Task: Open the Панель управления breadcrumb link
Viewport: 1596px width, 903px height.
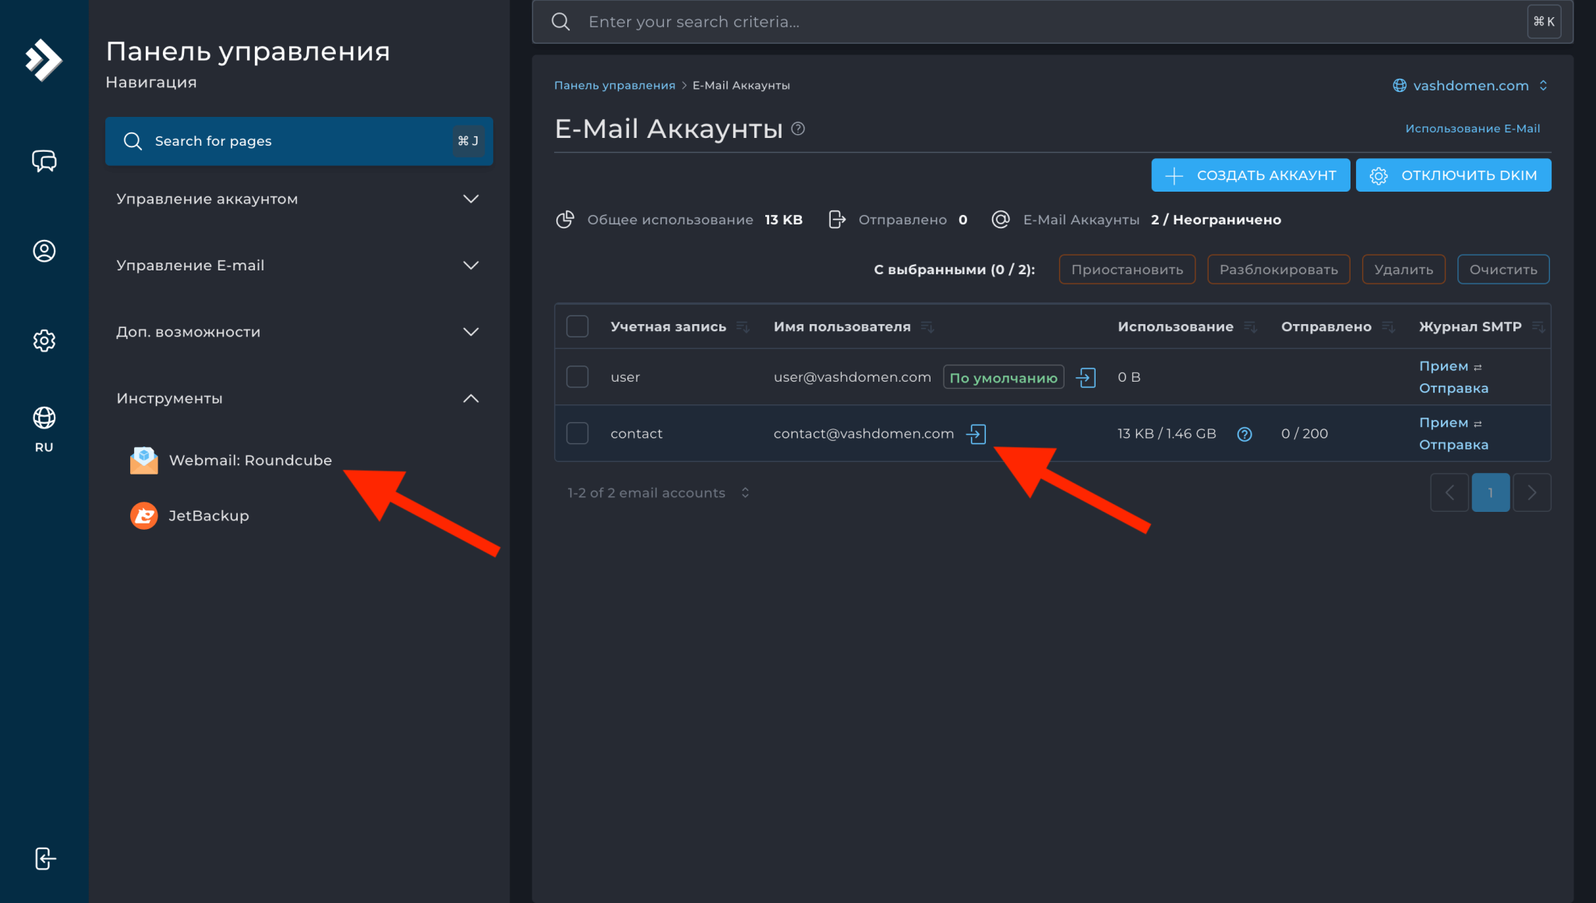Action: (x=613, y=85)
